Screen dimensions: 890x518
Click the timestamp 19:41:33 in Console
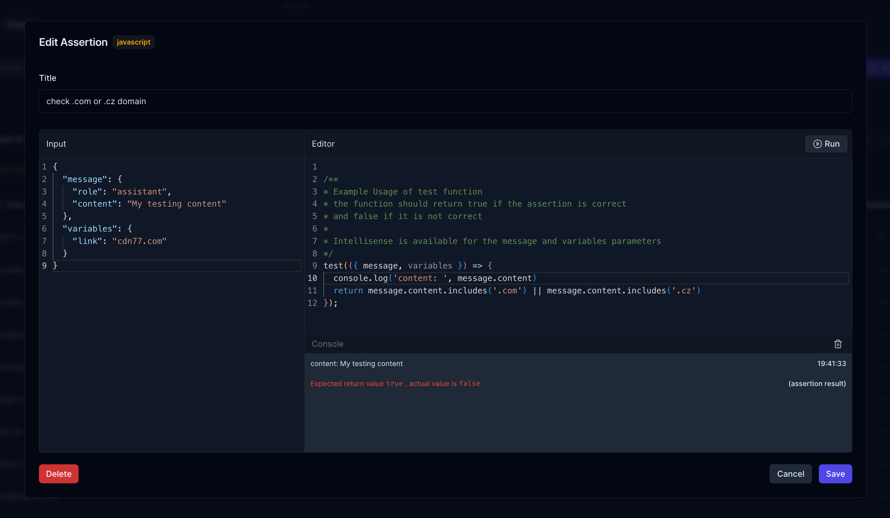pos(832,363)
